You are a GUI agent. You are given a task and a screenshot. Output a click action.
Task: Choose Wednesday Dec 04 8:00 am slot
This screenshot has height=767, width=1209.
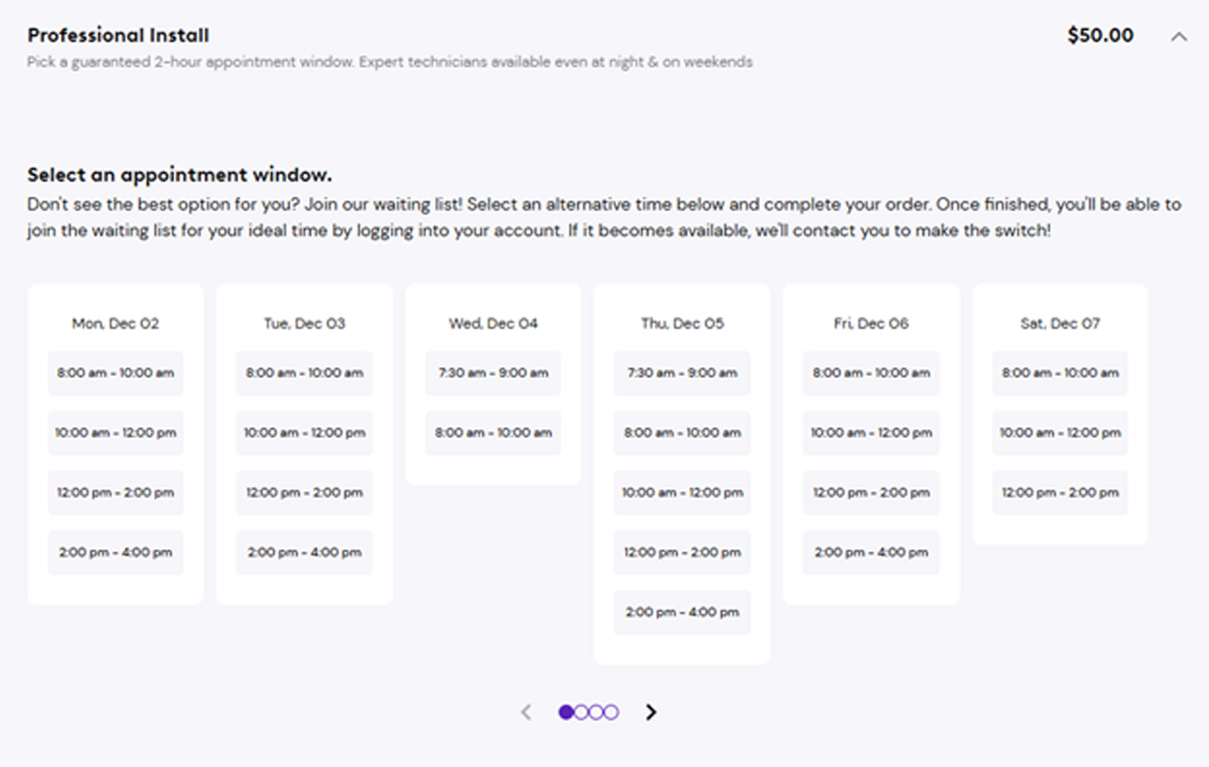click(493, 433)
